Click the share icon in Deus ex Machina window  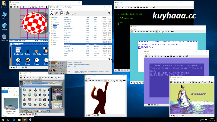pos(209,82)
